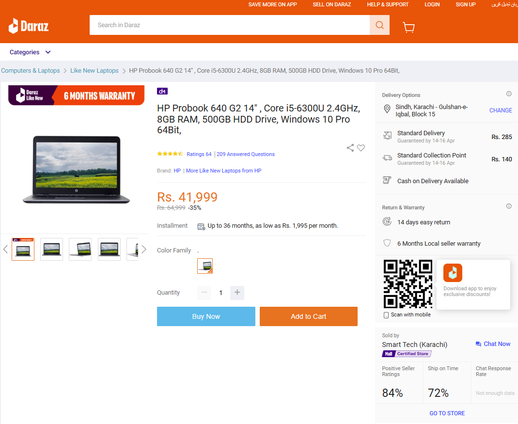
Task: Select the first highlighted product thumbnail
Action: coord(23,249)
